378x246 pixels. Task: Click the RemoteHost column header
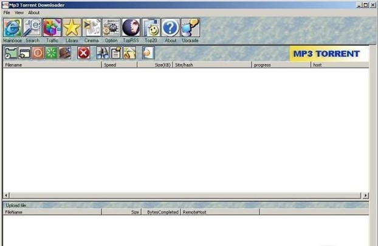coord(221,212)
